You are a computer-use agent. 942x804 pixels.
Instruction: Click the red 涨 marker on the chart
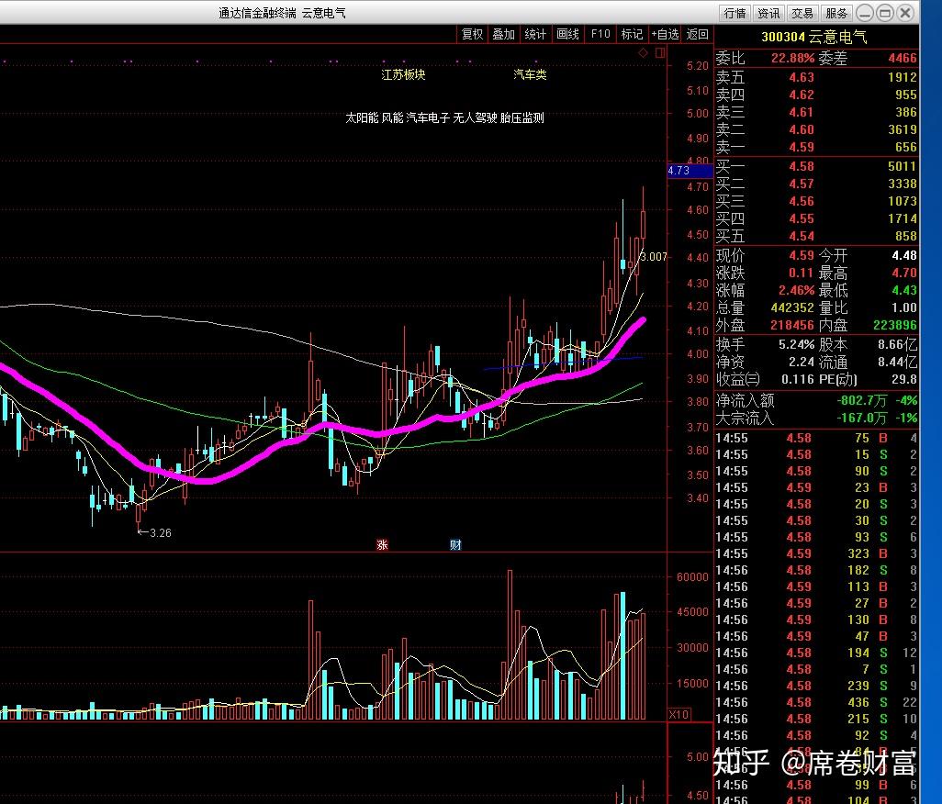pyautogui.click(x=382, y=544)
